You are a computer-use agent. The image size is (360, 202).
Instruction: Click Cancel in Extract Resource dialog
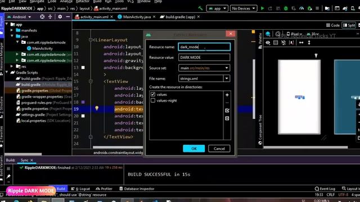pos(219,148)
